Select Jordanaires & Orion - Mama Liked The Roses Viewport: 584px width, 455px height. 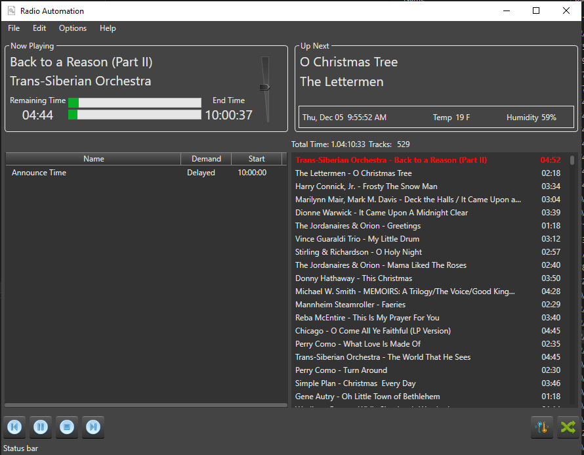coord(428,265)
